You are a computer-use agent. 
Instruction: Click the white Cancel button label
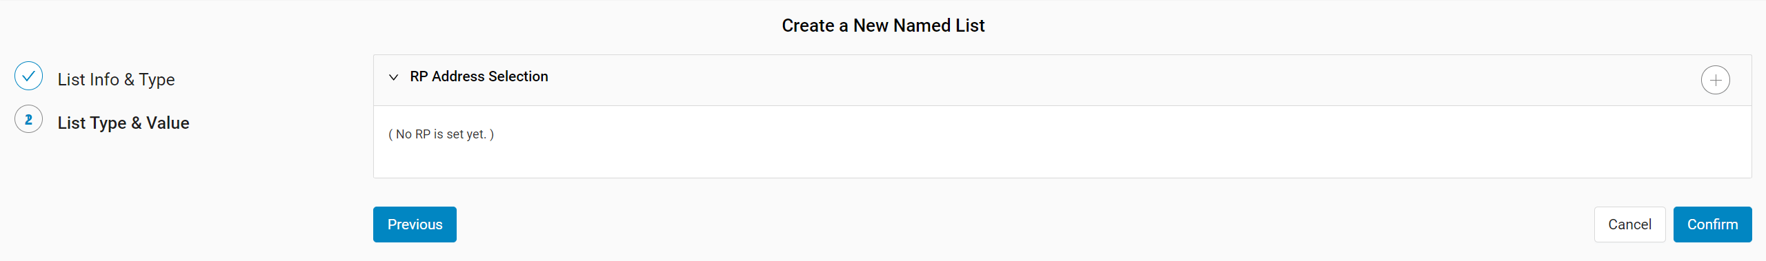pyautogui.click(x=1629, y=225)
